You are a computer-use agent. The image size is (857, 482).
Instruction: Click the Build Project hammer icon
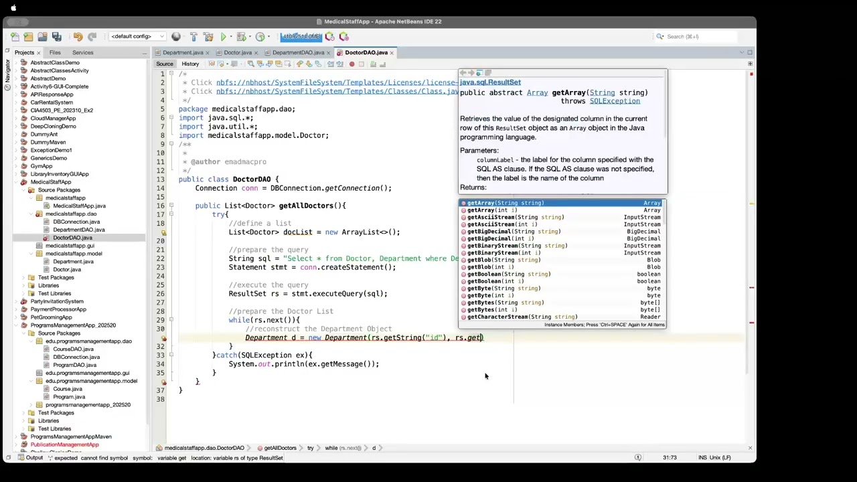pos(193,37)
